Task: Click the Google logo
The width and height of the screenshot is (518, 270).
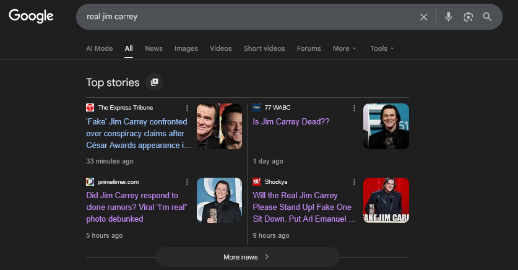Action: coord(31,17)
